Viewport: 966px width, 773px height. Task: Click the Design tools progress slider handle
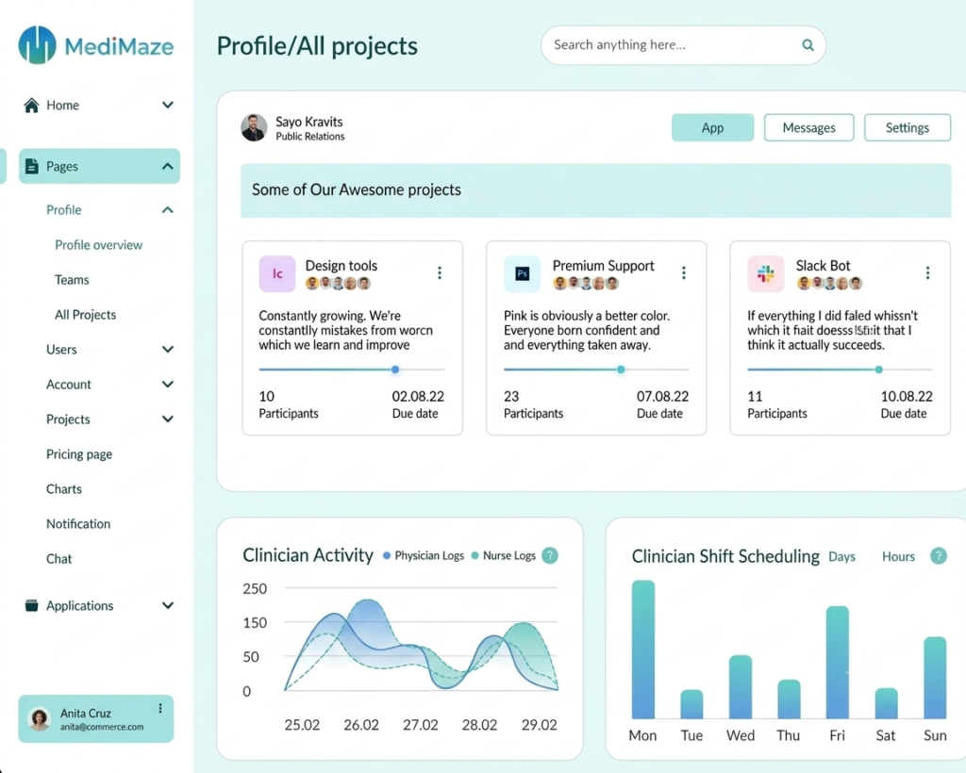[x=395, y=370]
